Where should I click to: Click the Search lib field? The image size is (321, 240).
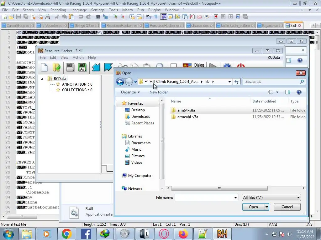click(x=272, y=82)
